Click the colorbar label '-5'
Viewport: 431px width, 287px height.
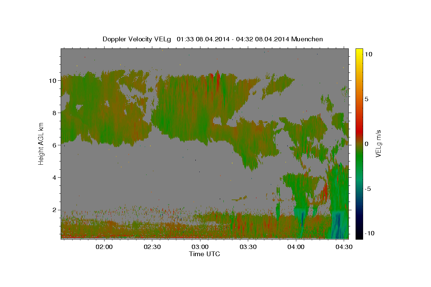coord(367,189)
